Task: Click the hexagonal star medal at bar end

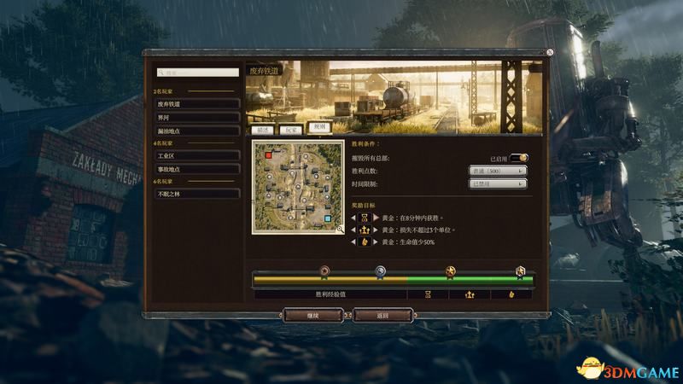Action: (520, 272)
